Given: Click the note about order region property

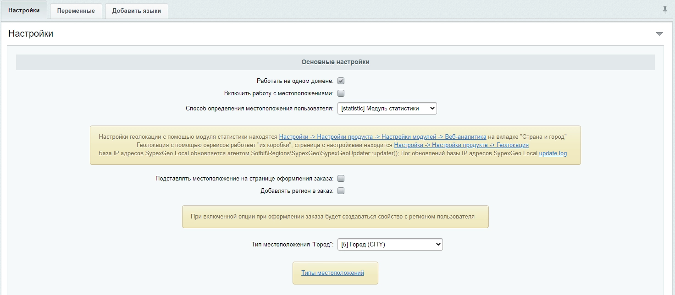Looking at the screenshot, I should [x=335, y=217].
